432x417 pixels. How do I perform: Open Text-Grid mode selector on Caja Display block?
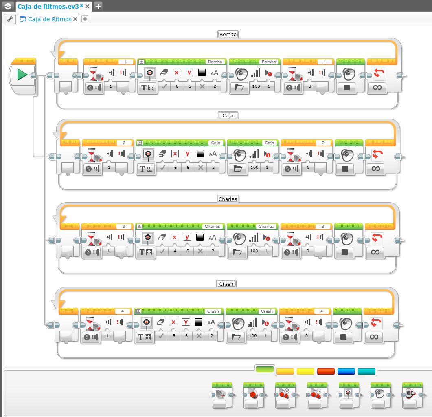click(x=146, y=169)
